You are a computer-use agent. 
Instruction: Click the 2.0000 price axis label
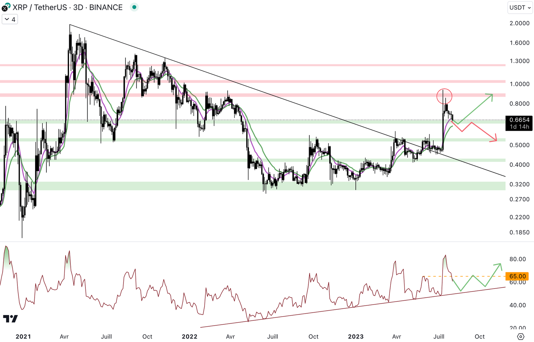tap(520, 23)
